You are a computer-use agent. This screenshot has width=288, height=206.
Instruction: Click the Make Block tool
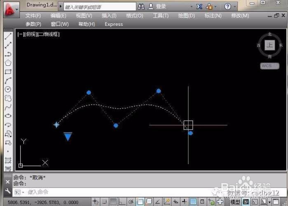(8, 142)
